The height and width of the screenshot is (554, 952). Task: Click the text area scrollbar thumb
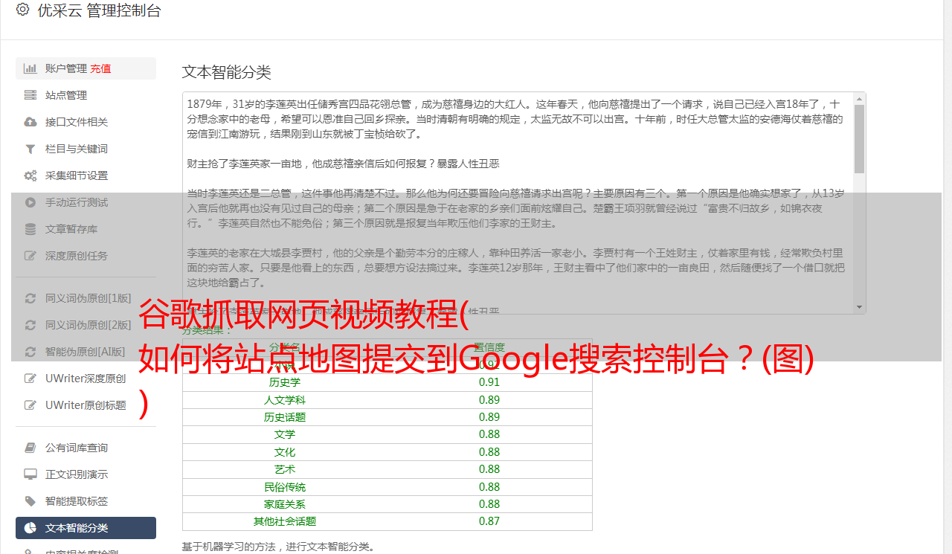point(860,139)
